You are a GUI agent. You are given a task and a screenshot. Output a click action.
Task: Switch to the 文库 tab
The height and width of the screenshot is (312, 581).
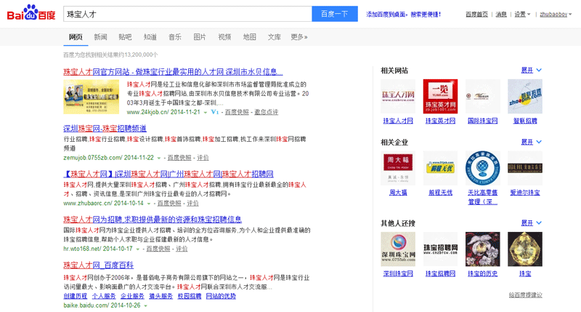coord(275,37)
